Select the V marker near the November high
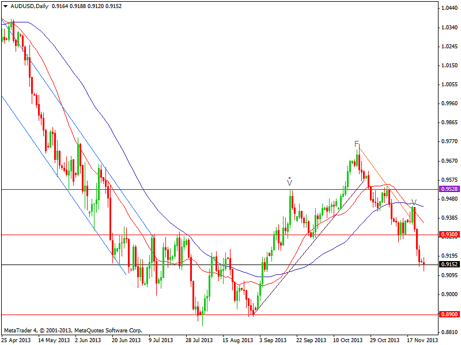 pyautogui.click(x=413, y=202)
